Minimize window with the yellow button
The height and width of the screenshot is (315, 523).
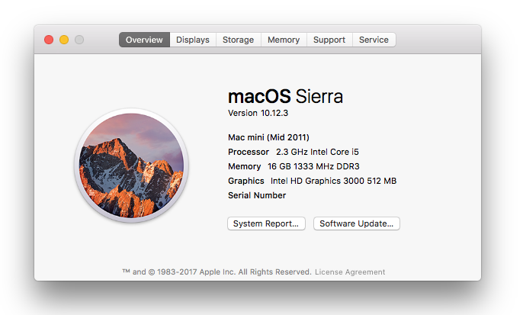tap(64, 40)
